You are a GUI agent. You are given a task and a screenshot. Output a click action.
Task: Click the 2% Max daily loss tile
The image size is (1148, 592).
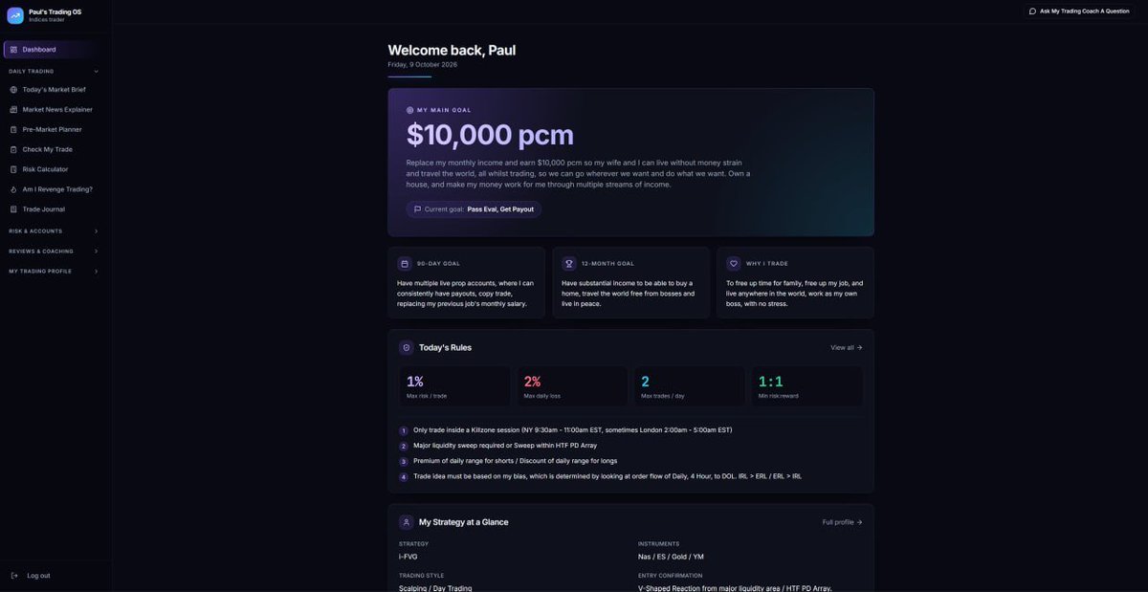[x=572, y=386]
